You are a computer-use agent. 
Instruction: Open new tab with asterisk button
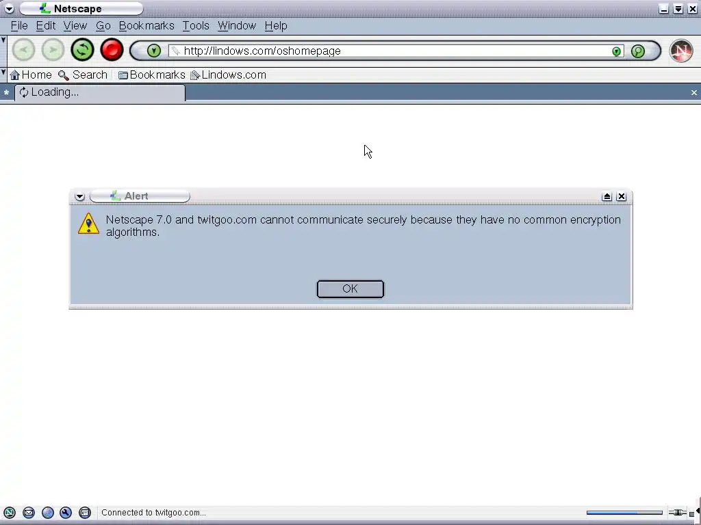tap(6, 92)
